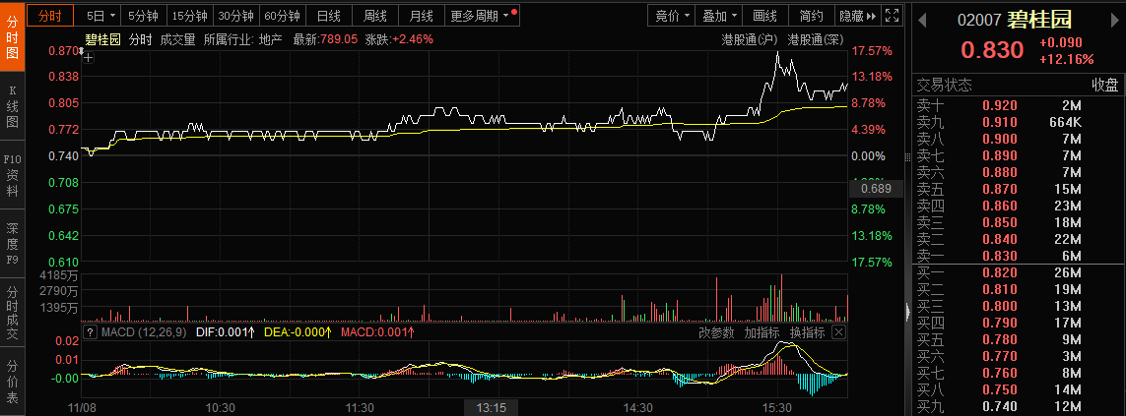Viewport: 1126px width, 416px height.
Task: Open the 更多周期 dropdown
Action: click(x=484, y=16)
